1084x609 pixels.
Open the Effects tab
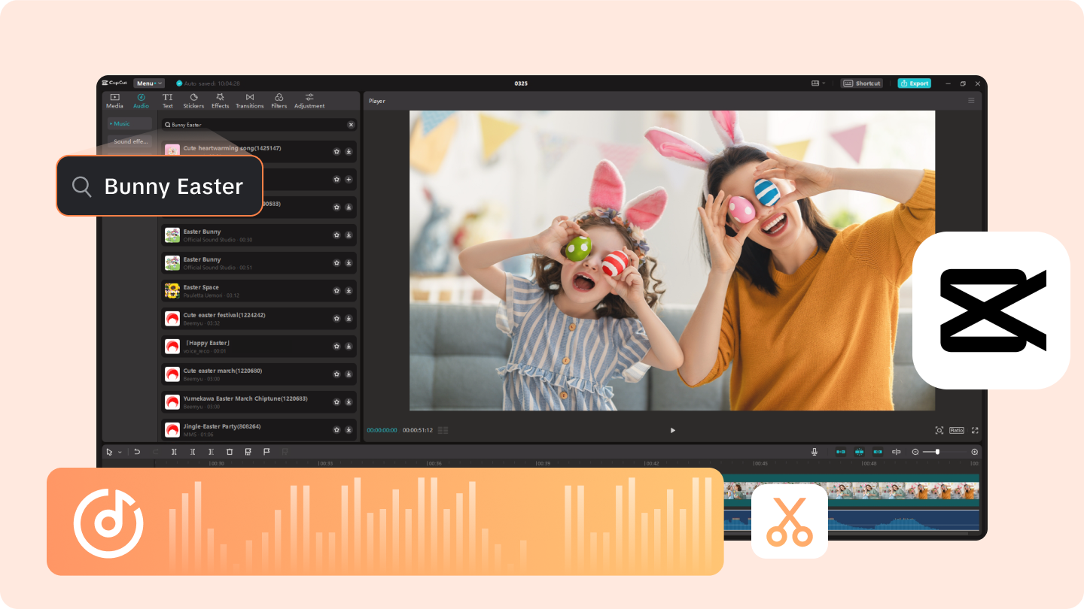click(220, 101)
